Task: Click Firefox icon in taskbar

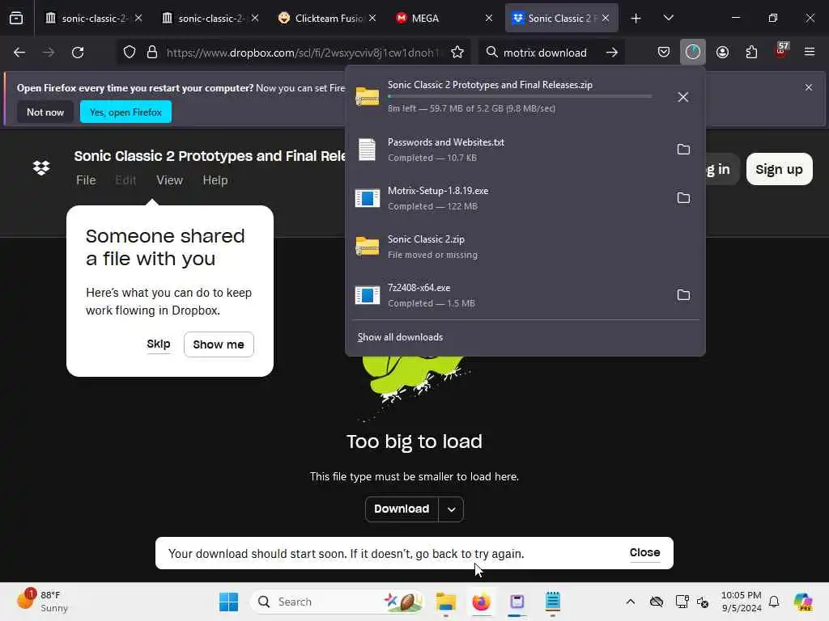Action: click(481, 602)
